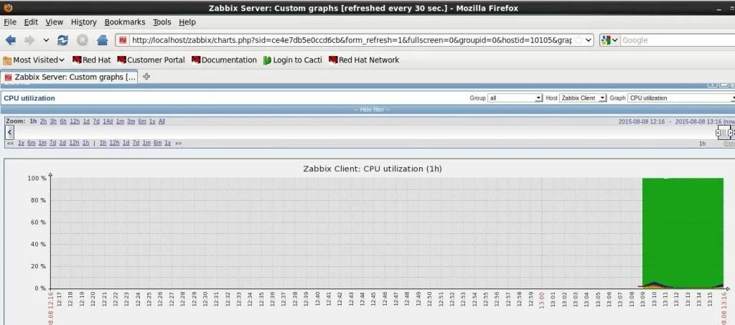
Task: Click the time slider's left handle arrow
Action: click(718, 133)
